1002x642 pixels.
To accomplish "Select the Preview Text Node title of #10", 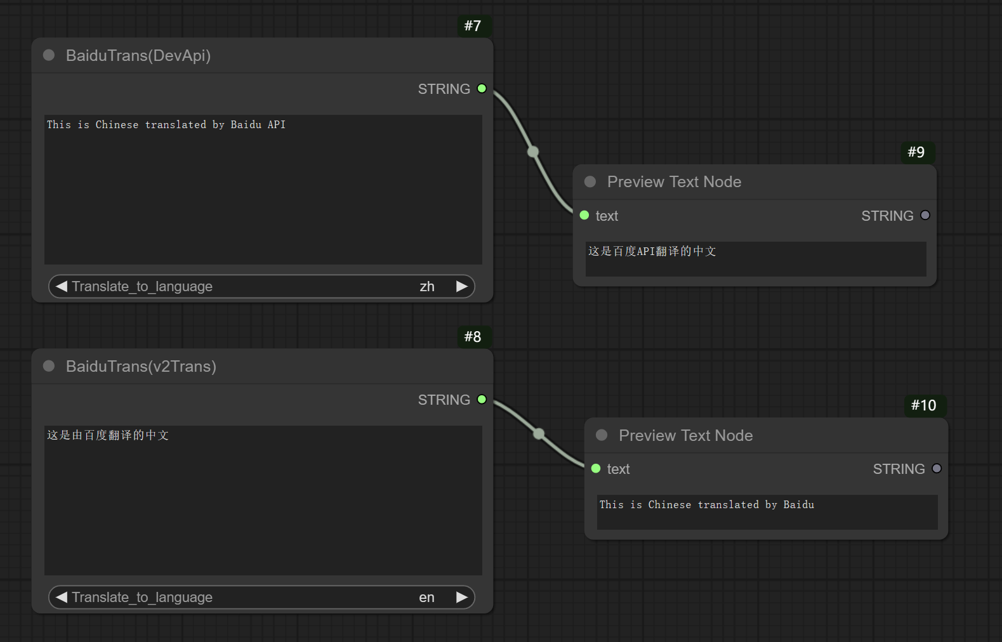I will (x=686, y=435).
